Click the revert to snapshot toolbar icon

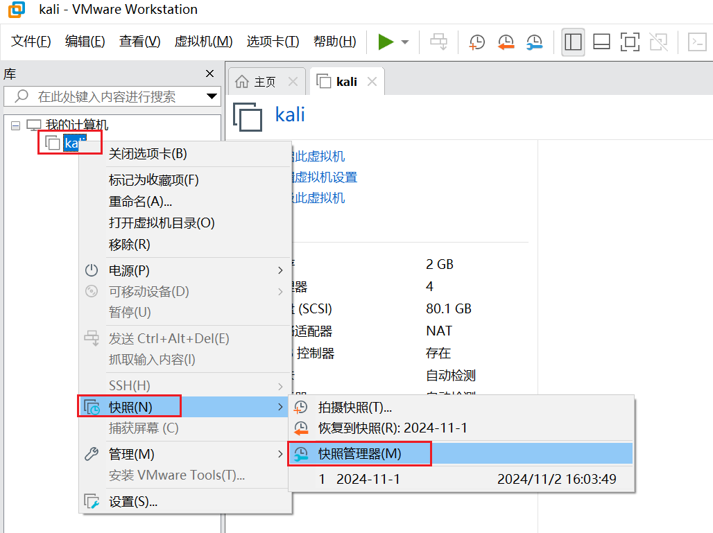click(x=506, y=42)
